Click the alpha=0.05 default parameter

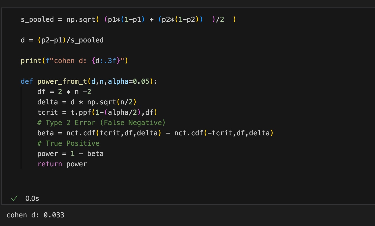[x=129, y=81]
